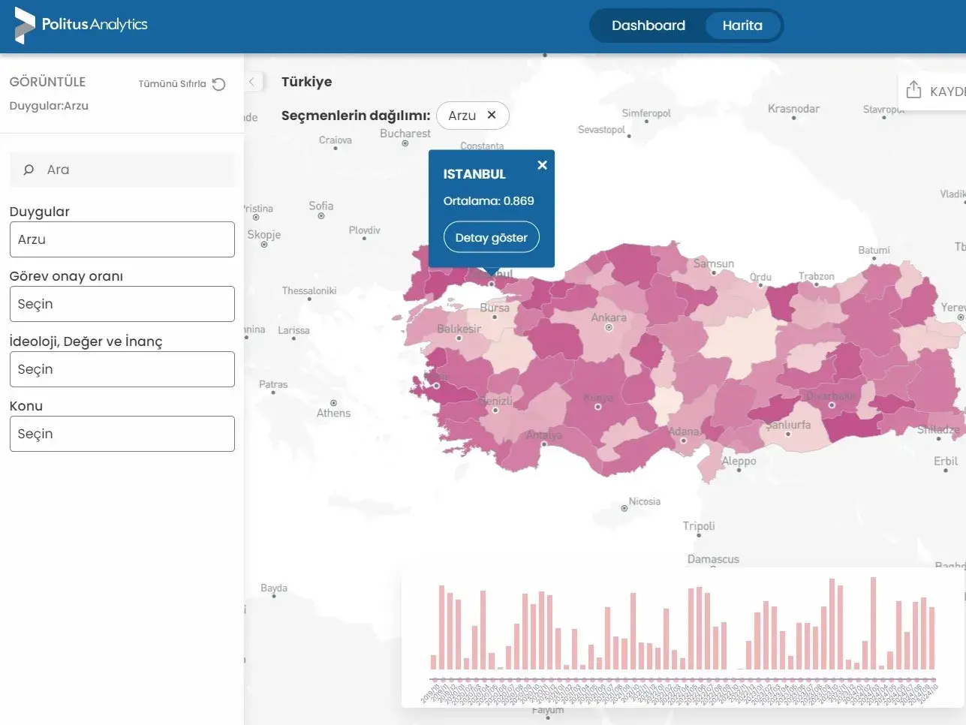This screenshot has height=725, width=966.
Task: Click the search magnifier icon
Action: pyautogui.click(x=29, y=170)
